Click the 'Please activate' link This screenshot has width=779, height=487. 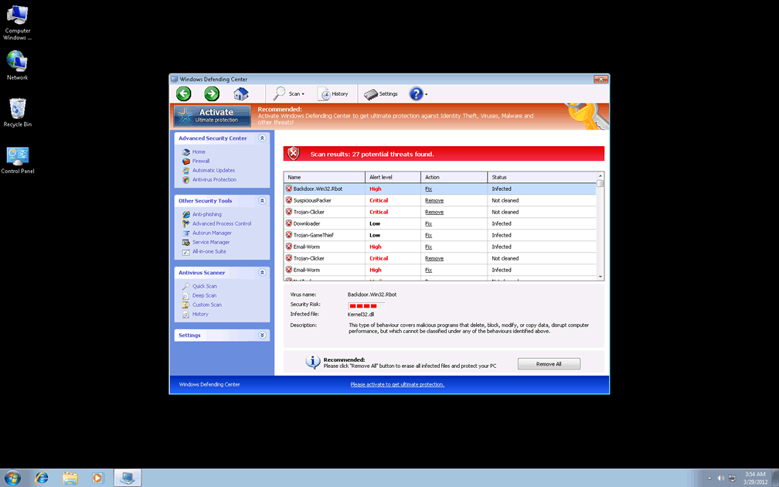397,384
